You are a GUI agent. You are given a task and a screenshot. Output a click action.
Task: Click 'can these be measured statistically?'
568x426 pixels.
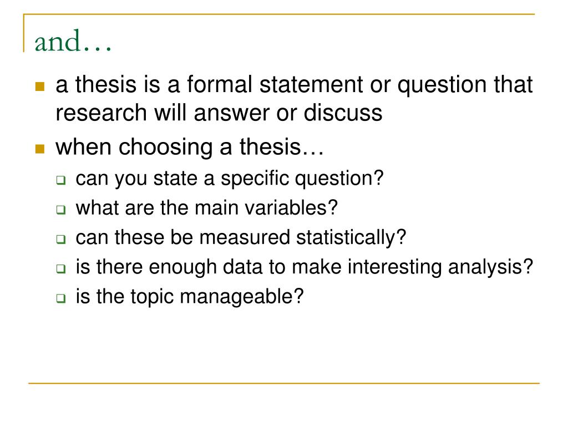coord(241,237)
